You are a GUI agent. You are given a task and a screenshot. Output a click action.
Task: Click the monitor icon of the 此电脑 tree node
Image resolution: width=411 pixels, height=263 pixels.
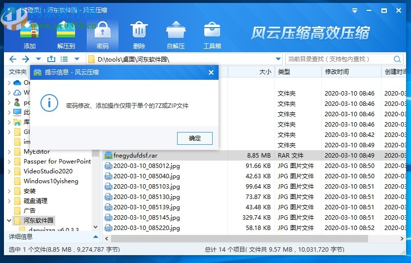pyautogui.click(x=17, y=112)
